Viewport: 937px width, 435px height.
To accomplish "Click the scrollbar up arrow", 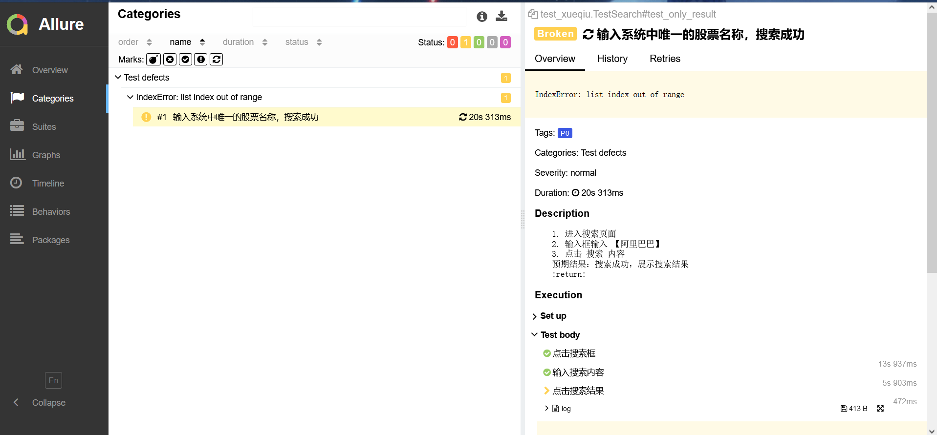I will pos(932,7).
